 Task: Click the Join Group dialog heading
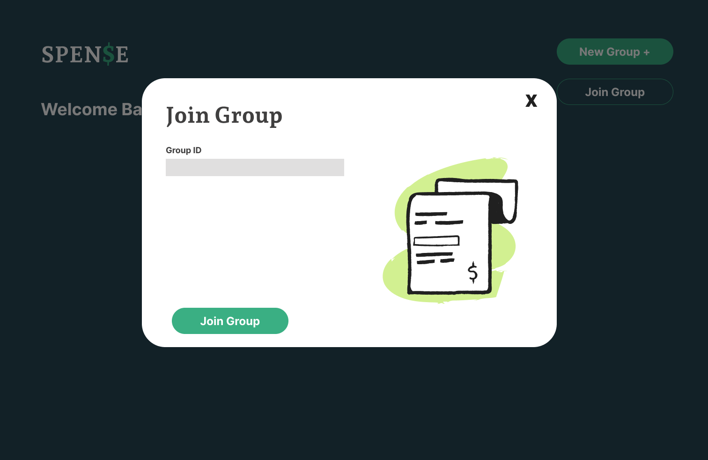click(224, 115)
